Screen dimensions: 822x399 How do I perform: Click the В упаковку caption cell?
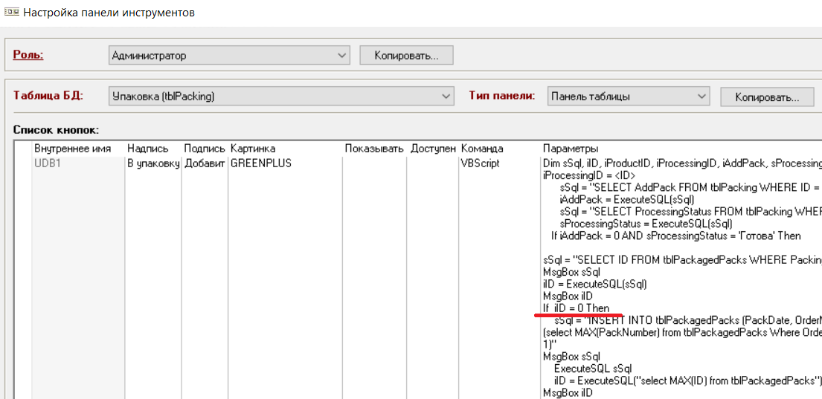(152, 163)
